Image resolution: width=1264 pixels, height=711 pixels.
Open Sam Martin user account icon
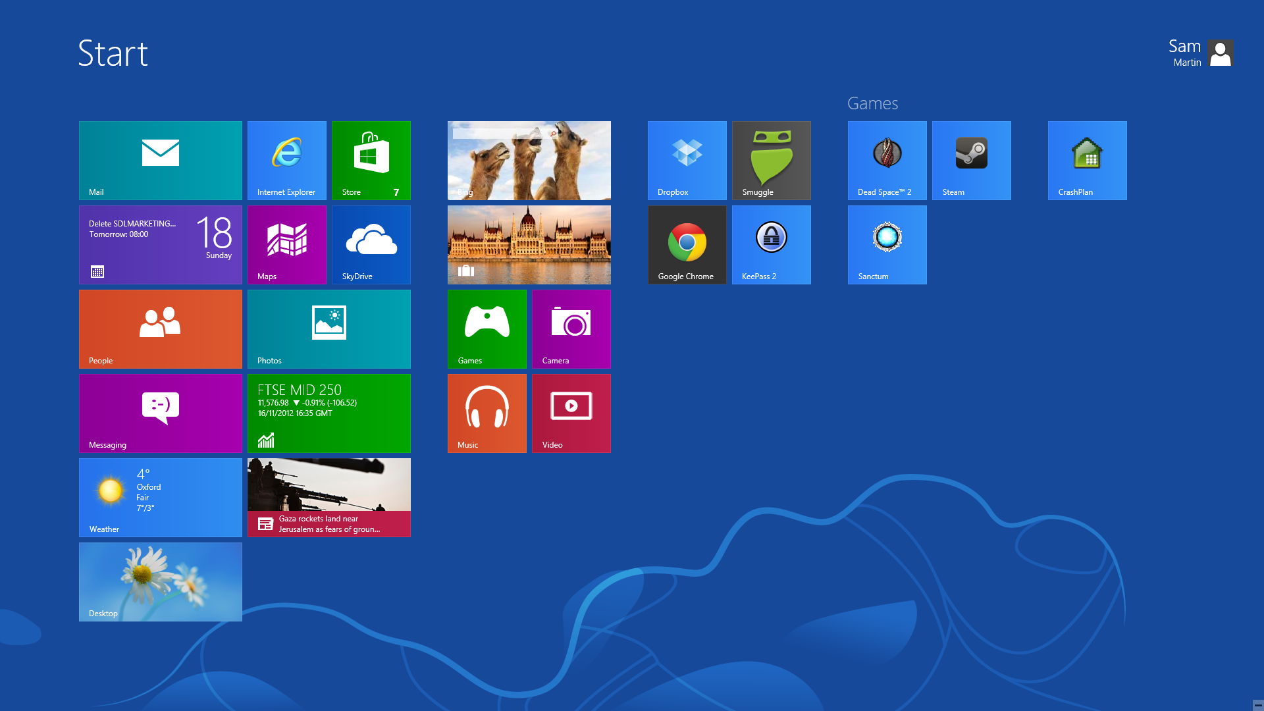[x=1220, y=52]
